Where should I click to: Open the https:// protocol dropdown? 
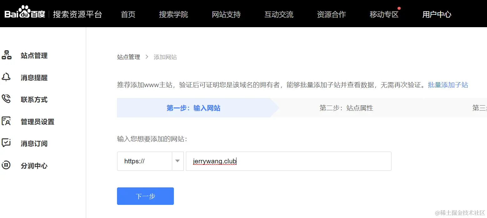[x=150, y=161]
